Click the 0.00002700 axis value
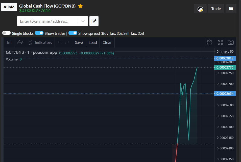This screenshot has width=241, height=162. tap(225, 84)
